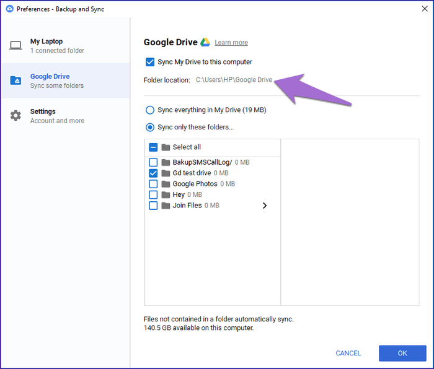434x369 pixels.
Task: Select Sync only these folders radio button
Action: click(x=150, y=128)
